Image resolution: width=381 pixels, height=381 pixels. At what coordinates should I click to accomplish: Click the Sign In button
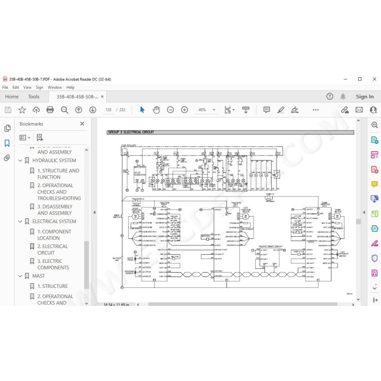coord(365,96)
